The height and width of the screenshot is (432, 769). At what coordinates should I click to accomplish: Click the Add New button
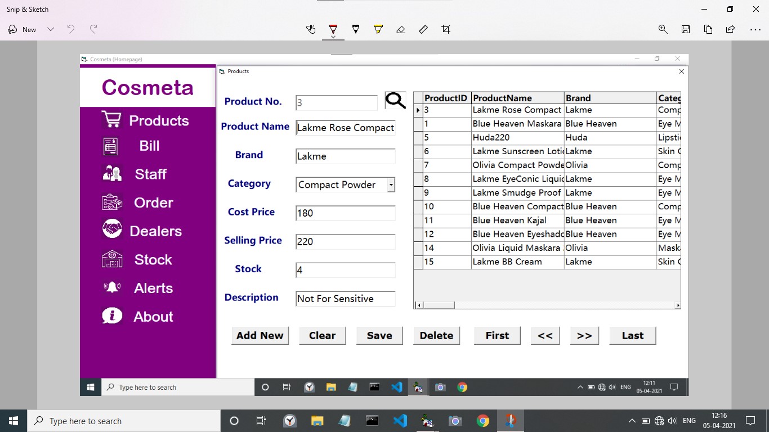tap(260, 335)
